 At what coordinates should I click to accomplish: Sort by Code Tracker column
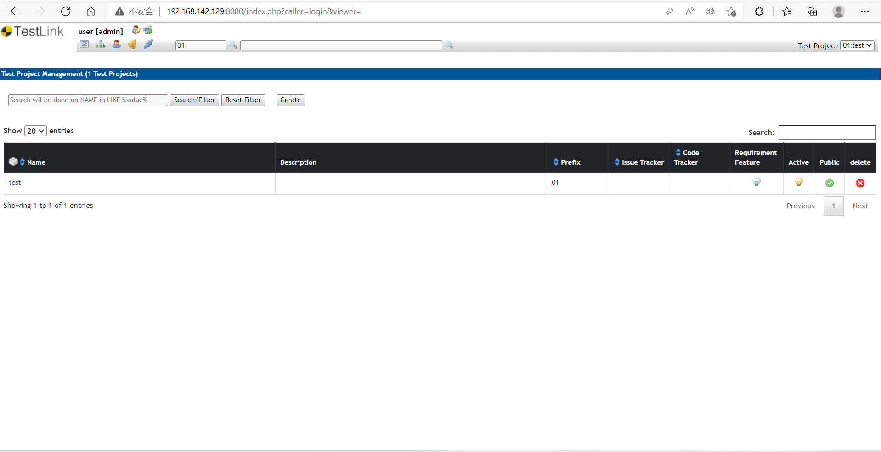point(678,152)
